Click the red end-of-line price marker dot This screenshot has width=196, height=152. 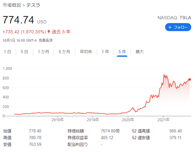tap(190, 80)
